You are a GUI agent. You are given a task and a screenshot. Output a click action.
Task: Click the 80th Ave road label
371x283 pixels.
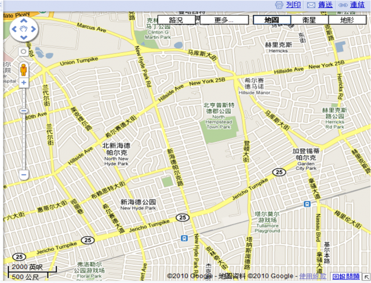[36, 116]
